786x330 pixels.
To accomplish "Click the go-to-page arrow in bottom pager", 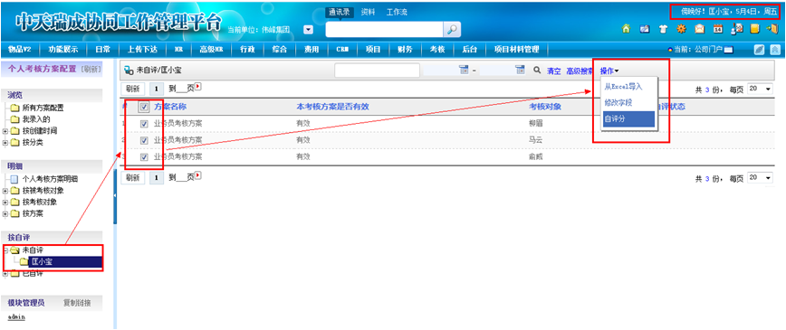I will click(198, 175).
